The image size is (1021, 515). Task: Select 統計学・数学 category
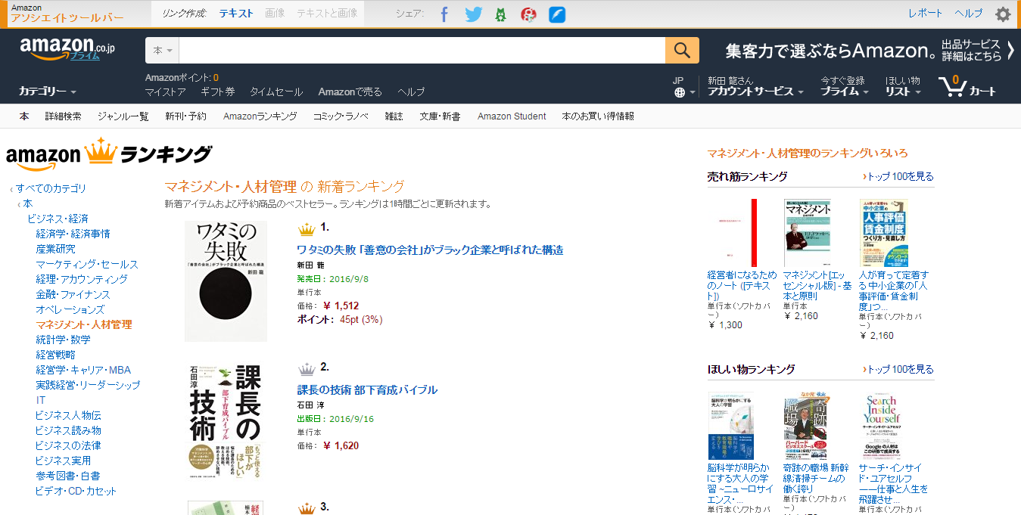tap(63, 340)
